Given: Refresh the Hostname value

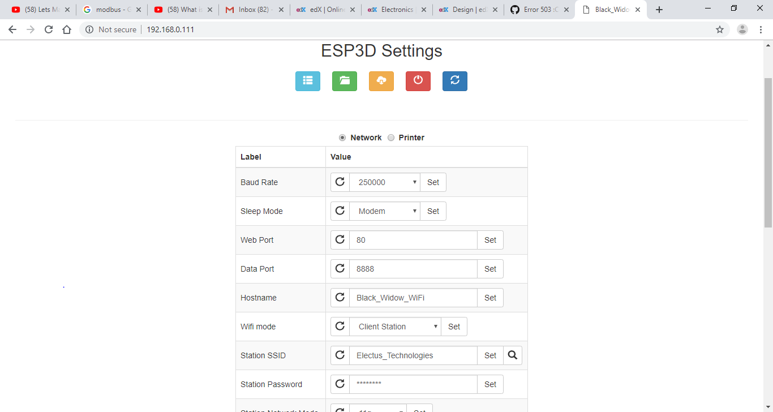Looking at the screenshot, I should pyautogui.click(x=340, y=297).
